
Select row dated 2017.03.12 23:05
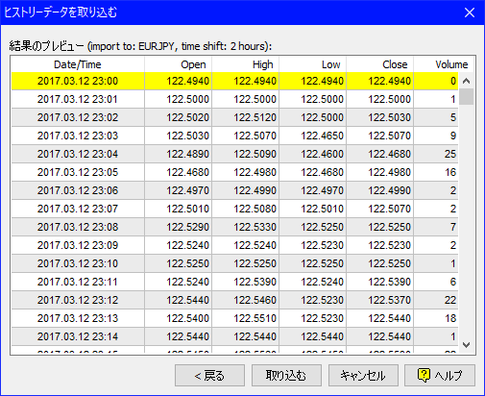click(234, 172)
